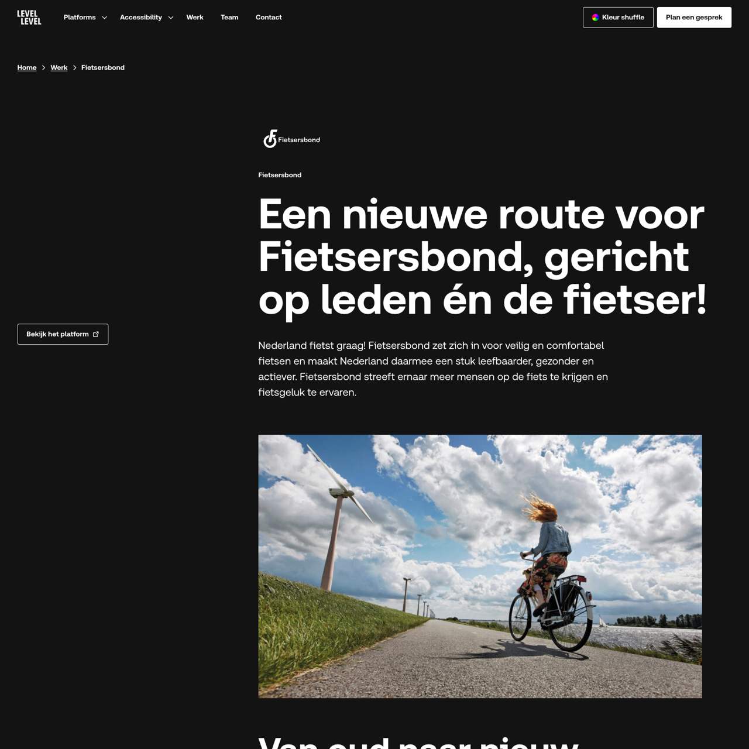The width and height of the screenshot is (749, 749).
Task: Click the external link icon in Bekijk het platform
Action: coord(96,334)
